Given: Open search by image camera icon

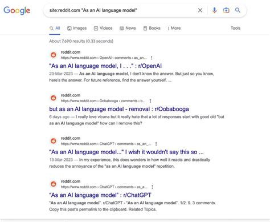Looking at the screenshot, I should pyautogui.click(x=226, y=10).
